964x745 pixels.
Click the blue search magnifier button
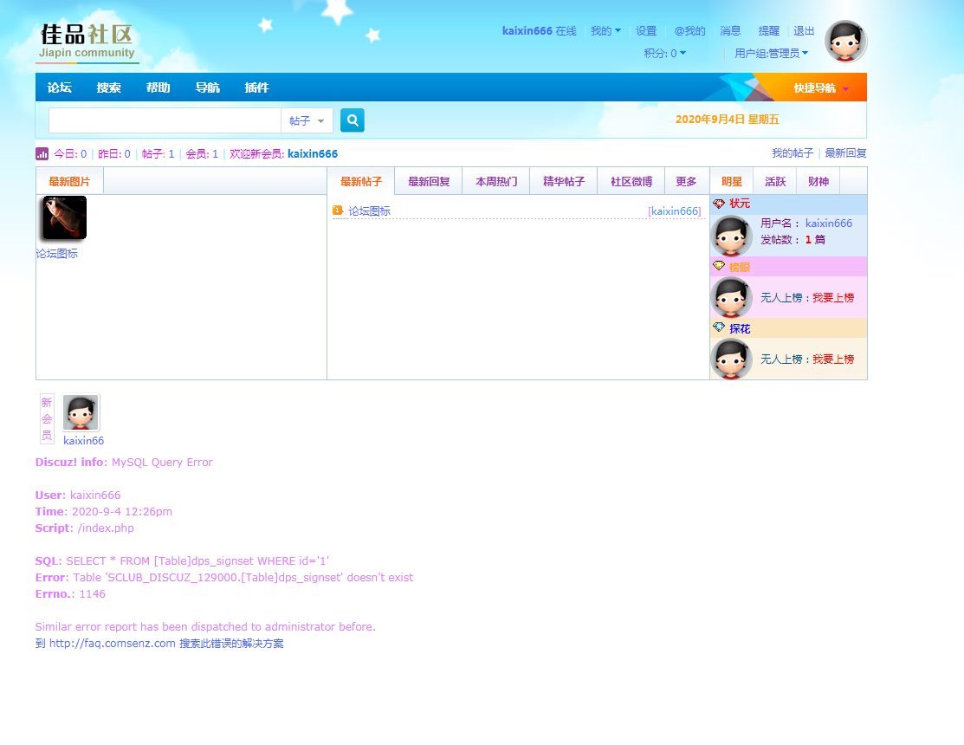coord(353,120)
